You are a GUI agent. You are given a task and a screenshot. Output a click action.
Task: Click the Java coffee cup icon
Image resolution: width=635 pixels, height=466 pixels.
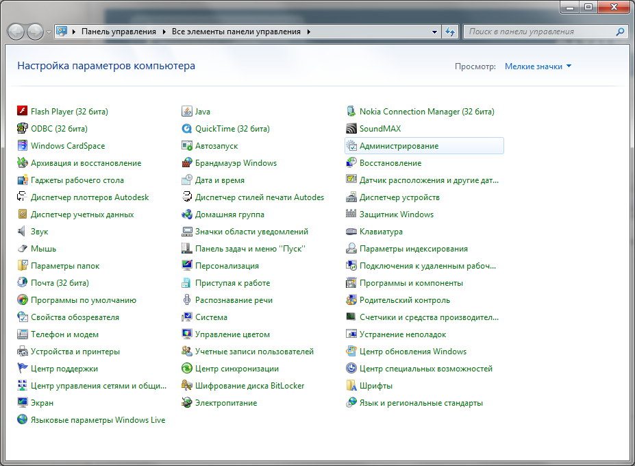(187, 111)
